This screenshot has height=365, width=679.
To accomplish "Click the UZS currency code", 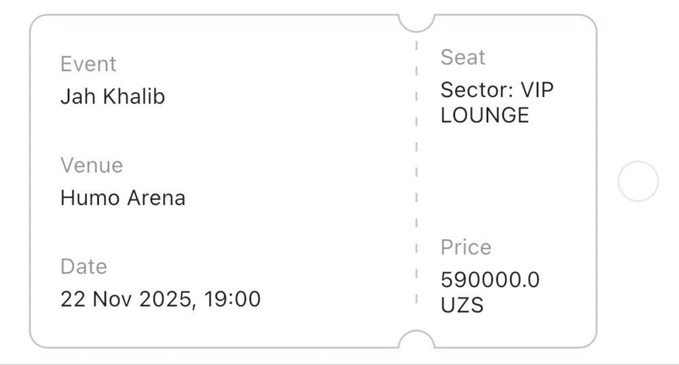I will coord(462,305).
